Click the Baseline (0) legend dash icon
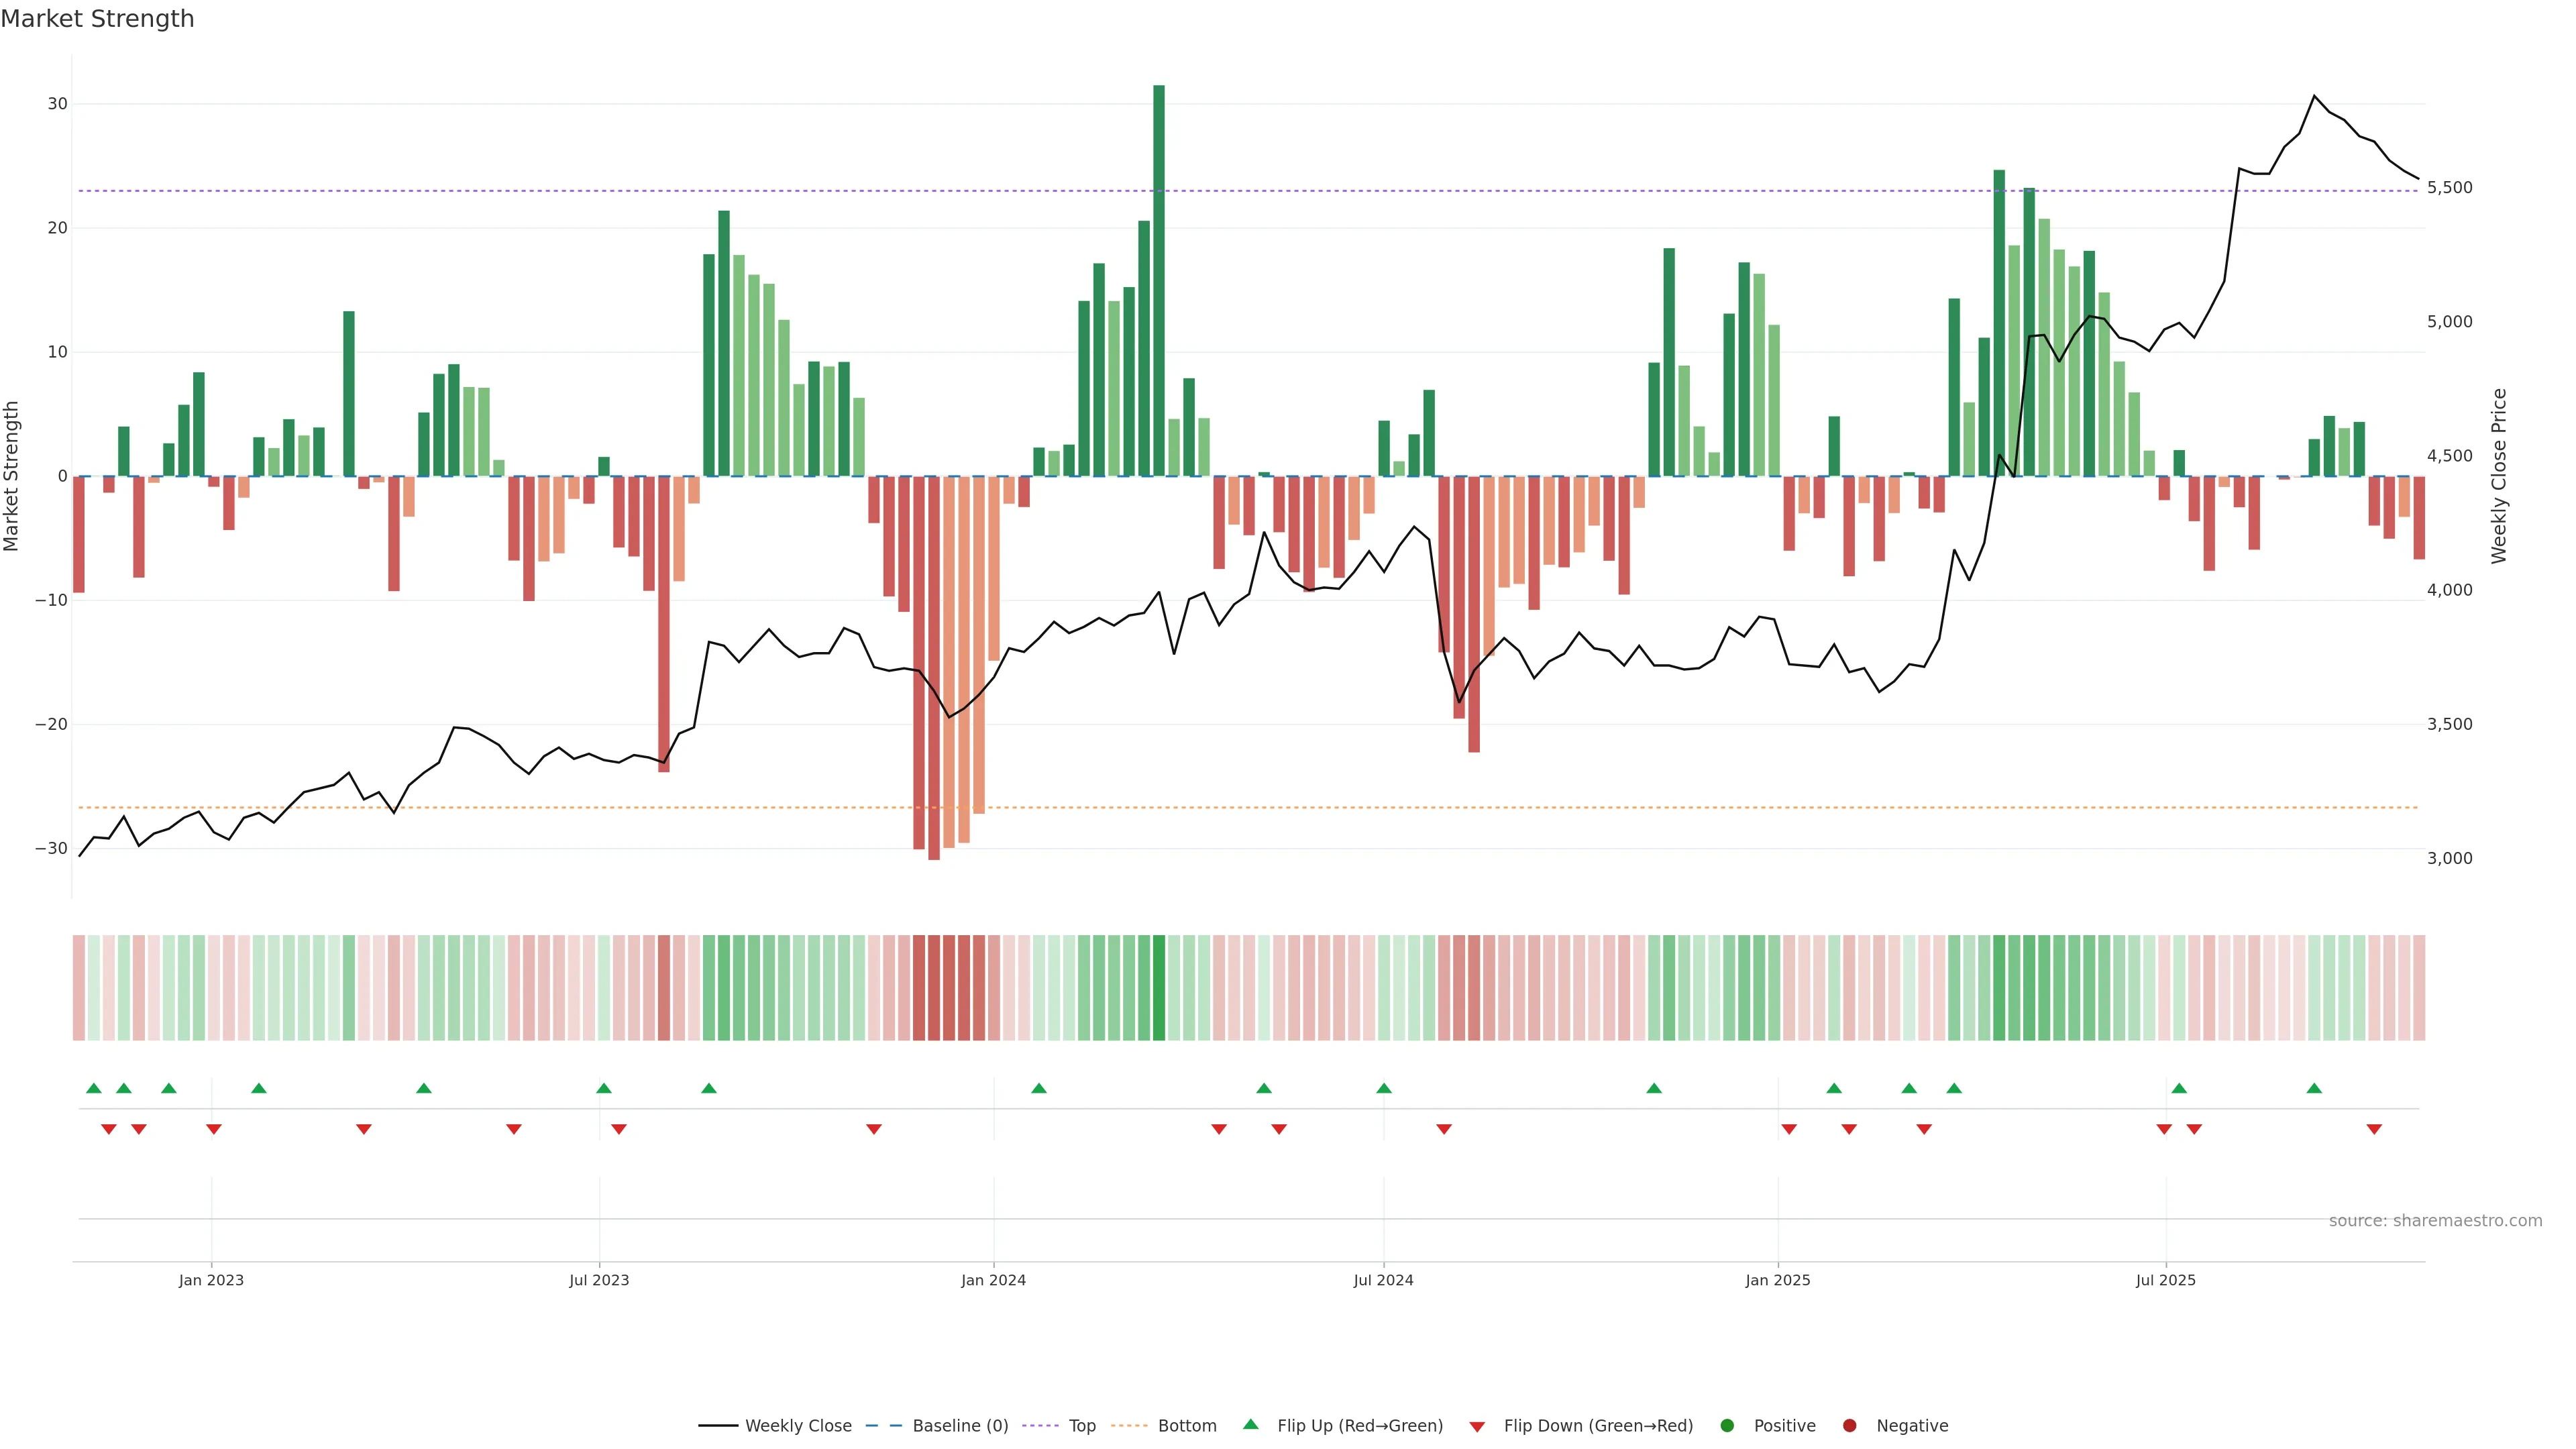Image resolution: width=2576 pixels, height=1449 pixels. (x=883, y=1426)
